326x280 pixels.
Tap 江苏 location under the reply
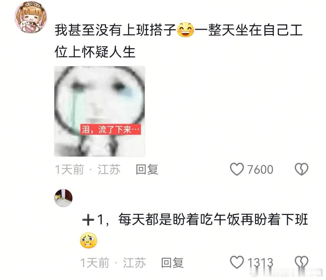point(134,263)
